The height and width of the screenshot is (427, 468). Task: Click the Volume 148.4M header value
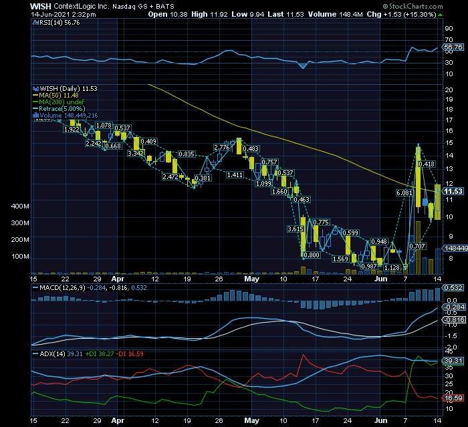[336, 14]
